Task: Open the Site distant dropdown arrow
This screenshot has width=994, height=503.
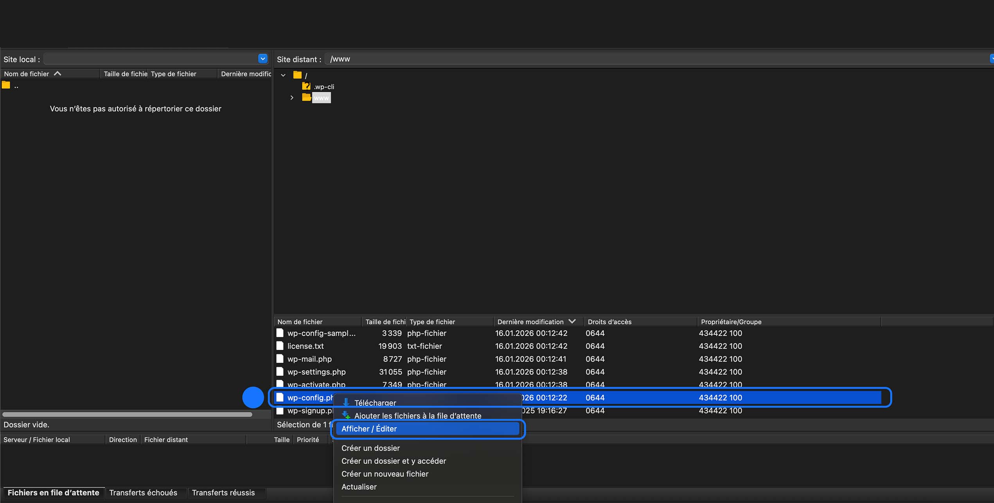Action: [991, 59]
